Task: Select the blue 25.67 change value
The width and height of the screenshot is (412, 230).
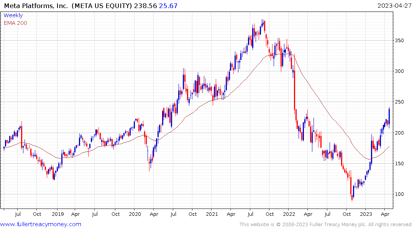Action: (x=168, y=6)
